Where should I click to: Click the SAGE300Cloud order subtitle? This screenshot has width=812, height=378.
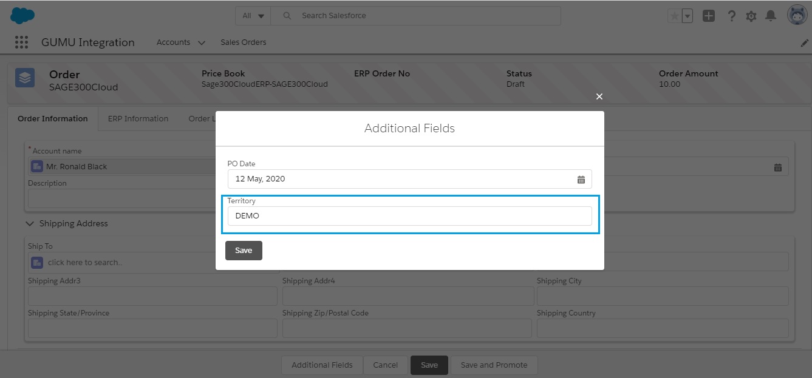coord(83,87)
